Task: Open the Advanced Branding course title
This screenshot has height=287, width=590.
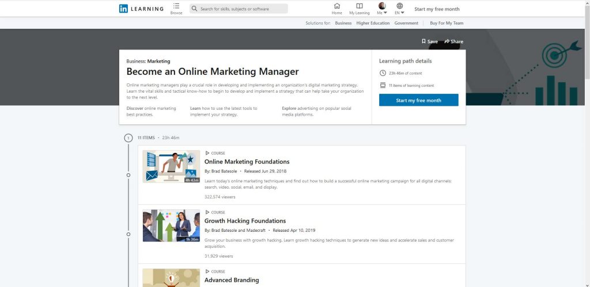Action: 232,280
